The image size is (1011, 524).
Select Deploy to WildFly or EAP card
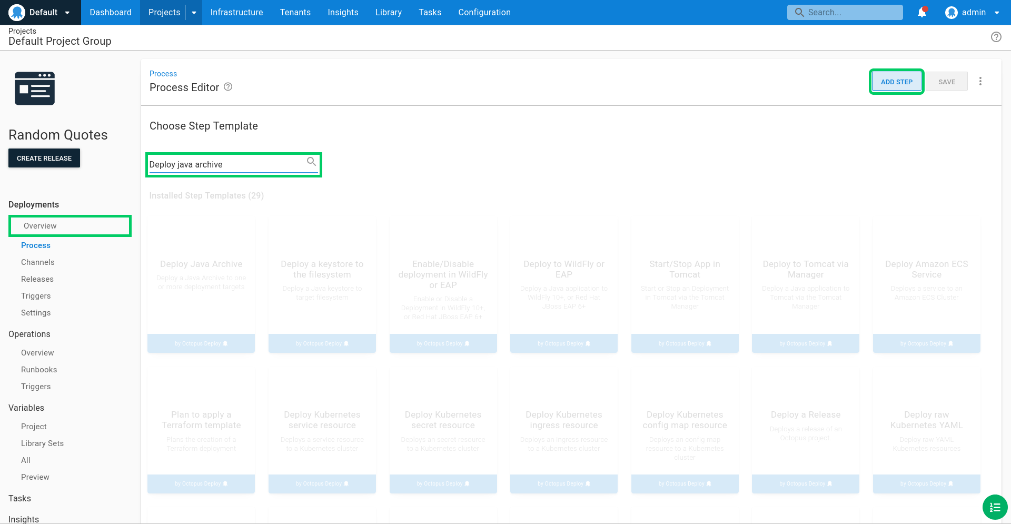click(x=564, y=285)
